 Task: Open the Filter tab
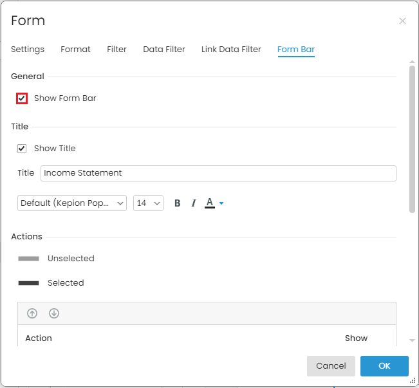tap(116, 49)
